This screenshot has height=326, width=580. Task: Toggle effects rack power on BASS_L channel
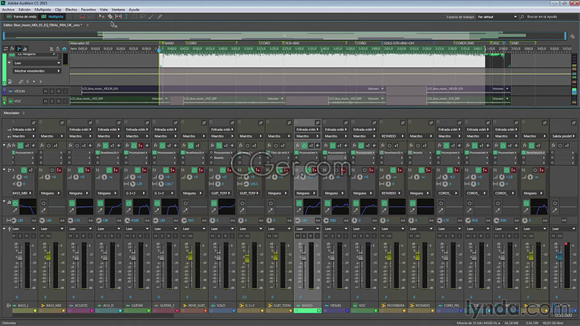pos(20,146)
